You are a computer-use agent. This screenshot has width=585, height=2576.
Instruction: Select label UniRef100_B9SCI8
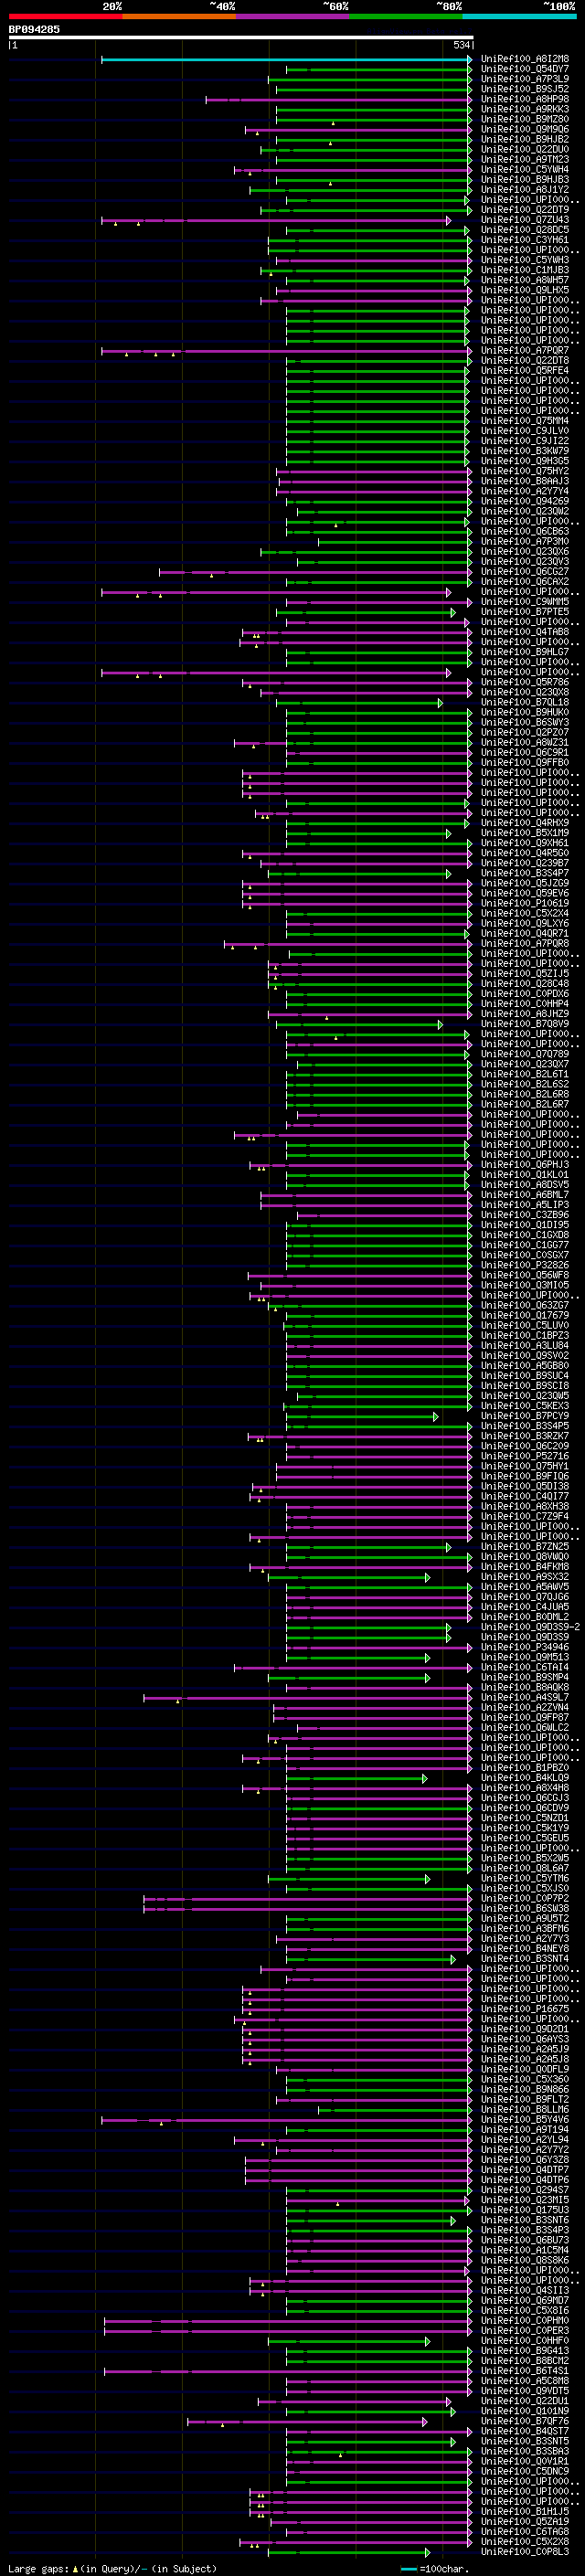525,1386
